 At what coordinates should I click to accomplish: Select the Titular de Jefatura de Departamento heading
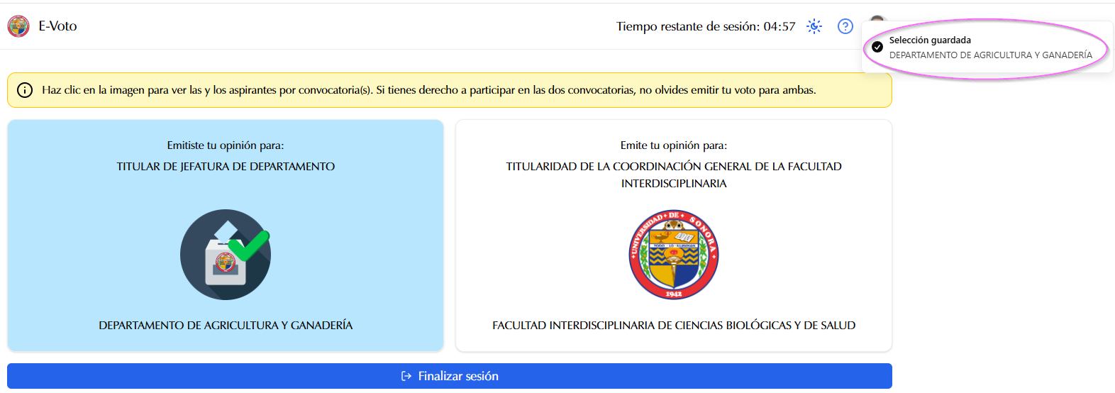click(226, 167)
